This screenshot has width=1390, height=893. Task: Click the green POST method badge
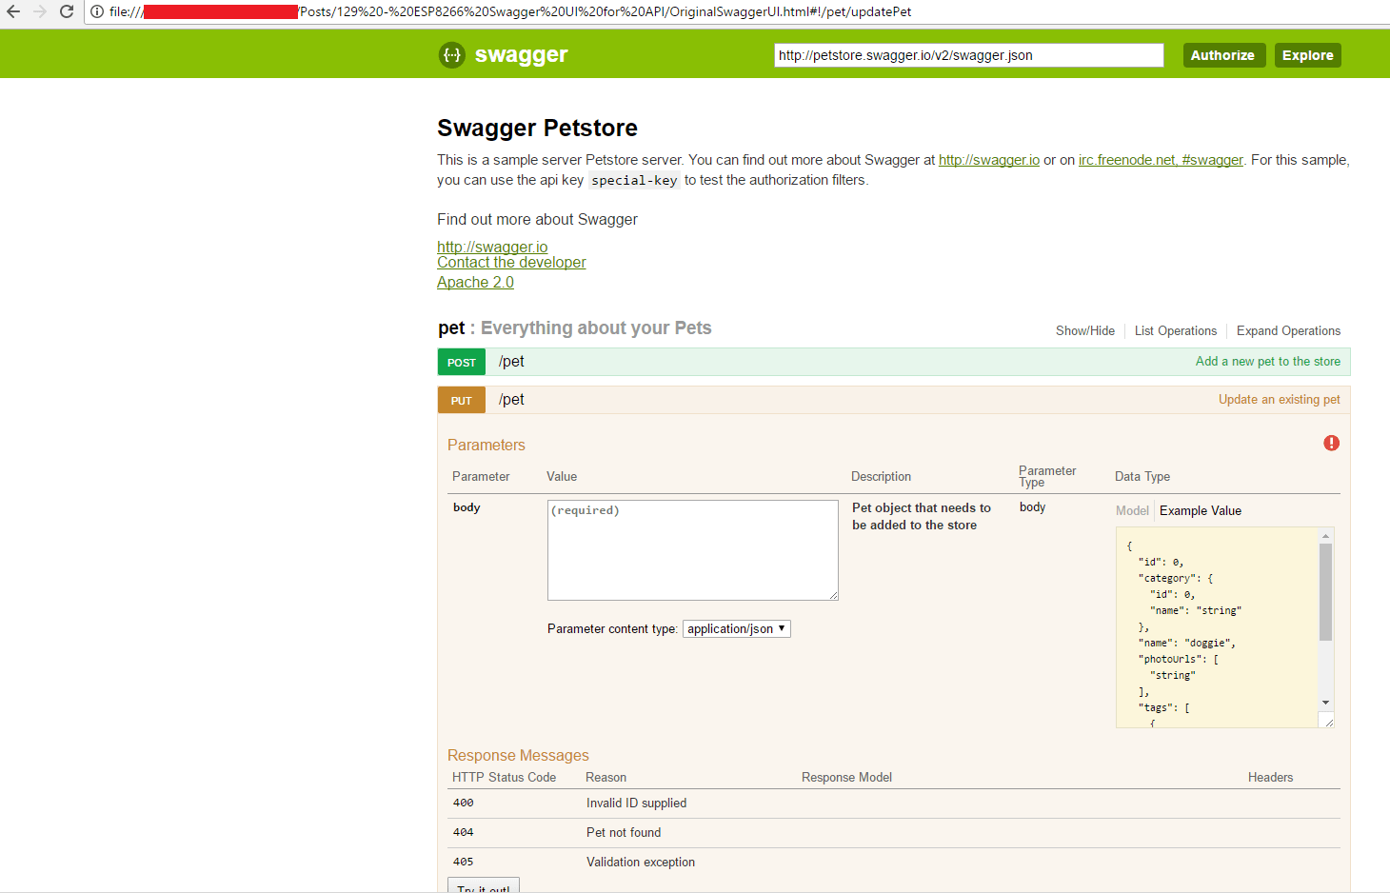click(461, 362)
